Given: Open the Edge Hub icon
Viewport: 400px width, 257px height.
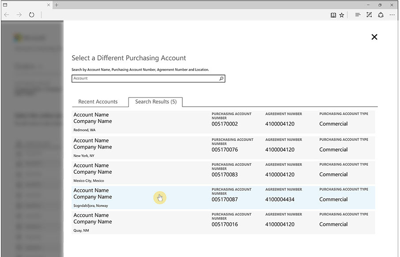Looking at the screenshot, I should (x=358, y=15).
